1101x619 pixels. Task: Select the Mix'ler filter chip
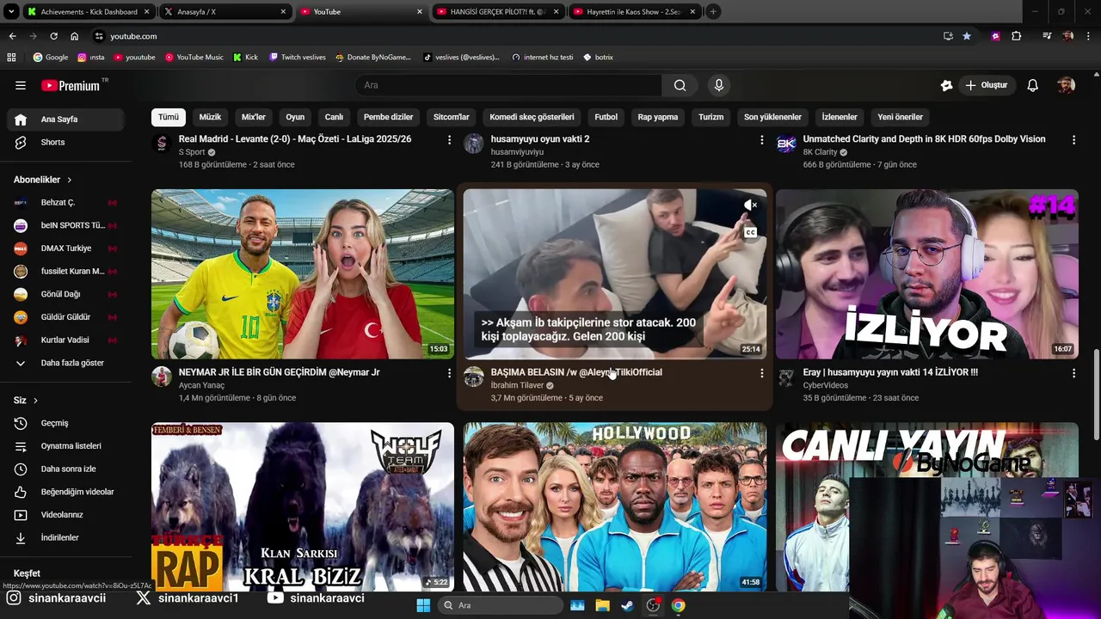[254, 117]
